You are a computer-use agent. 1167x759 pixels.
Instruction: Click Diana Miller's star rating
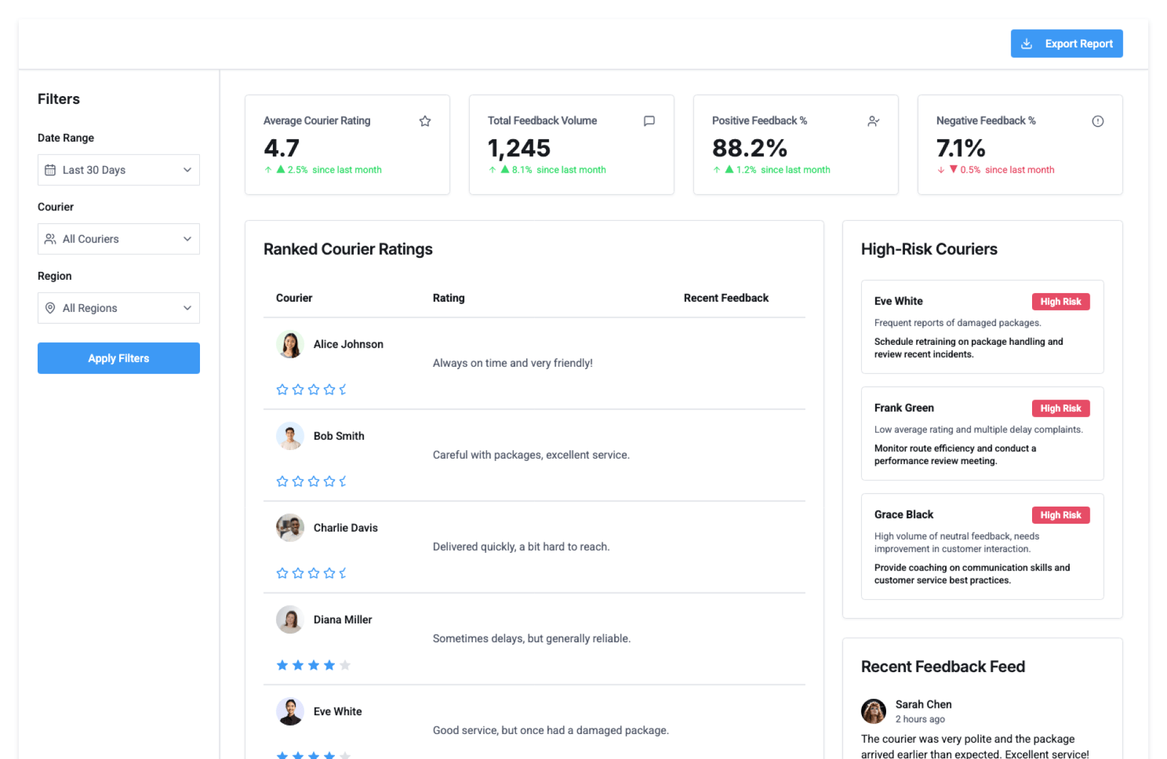313,665
